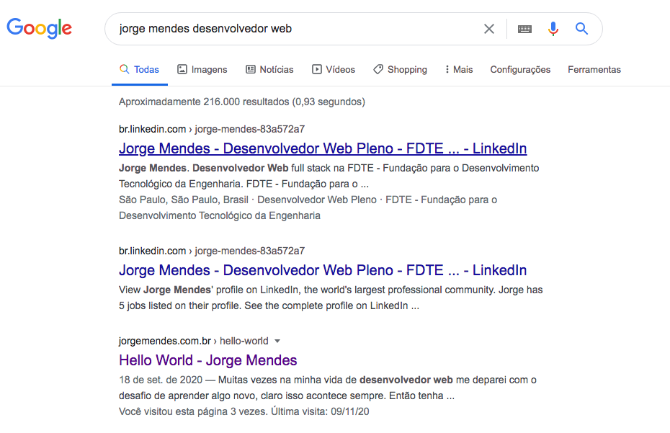Viewport: 670px width, 433px height.
Task: Click jorgemendes.com.br › hello-world URL
Action: (x=194, y=341)
